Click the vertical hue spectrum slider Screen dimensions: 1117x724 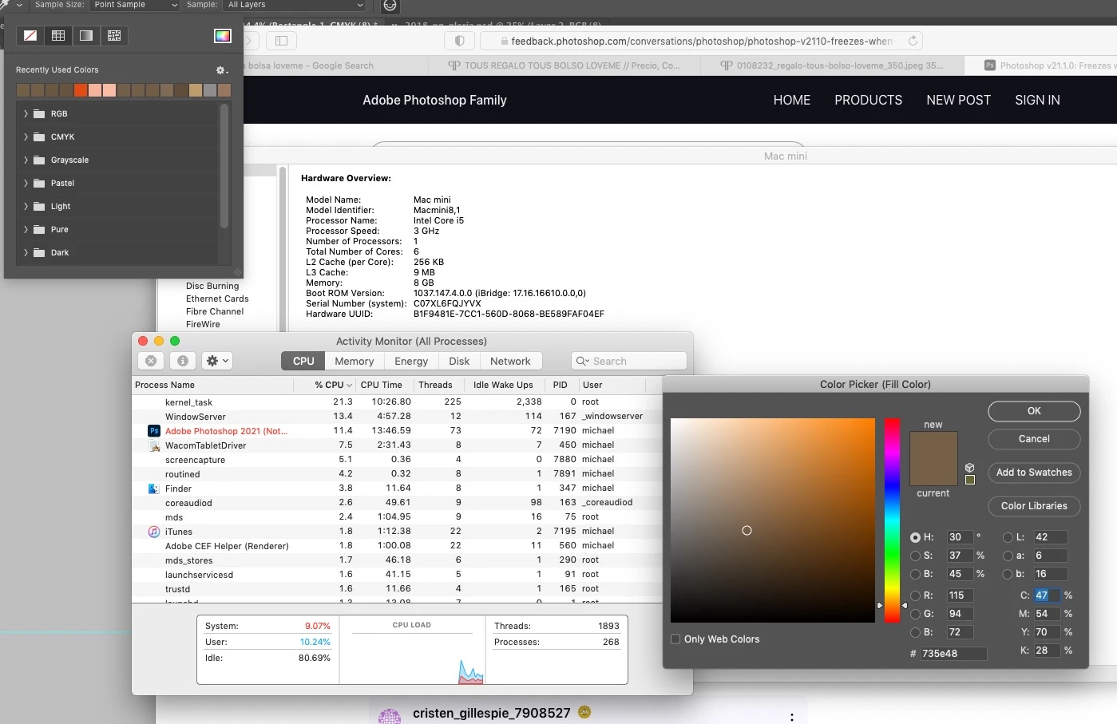coord(892,520)
